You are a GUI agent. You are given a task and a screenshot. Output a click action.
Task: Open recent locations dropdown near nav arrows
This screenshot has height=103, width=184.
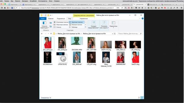click(x=48, y=34)
